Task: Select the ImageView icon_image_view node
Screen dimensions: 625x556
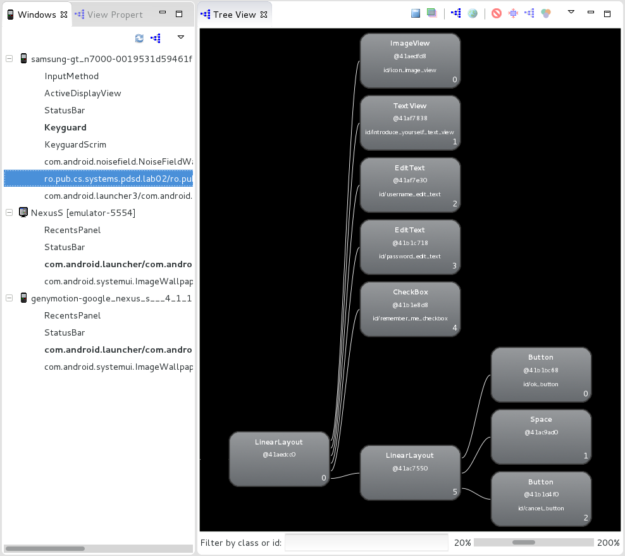Action: (410, 61)
